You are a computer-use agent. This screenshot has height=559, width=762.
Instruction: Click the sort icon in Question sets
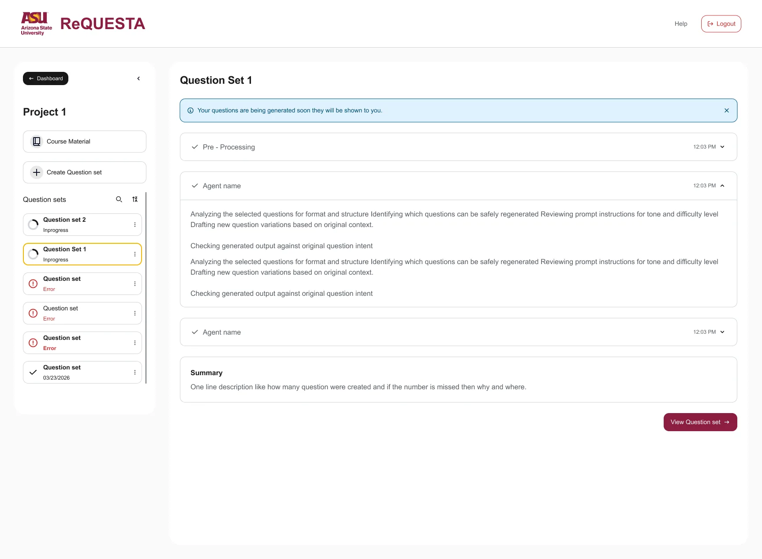135,199
